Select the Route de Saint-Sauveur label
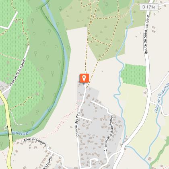Image resolution: width=169 pixels, height=169 pixels. click(x=146, y=35)
